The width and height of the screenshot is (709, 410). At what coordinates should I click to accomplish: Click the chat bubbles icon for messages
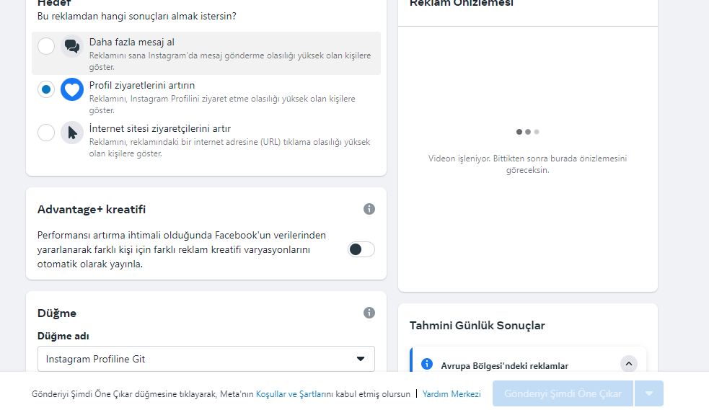coord(72,46)
